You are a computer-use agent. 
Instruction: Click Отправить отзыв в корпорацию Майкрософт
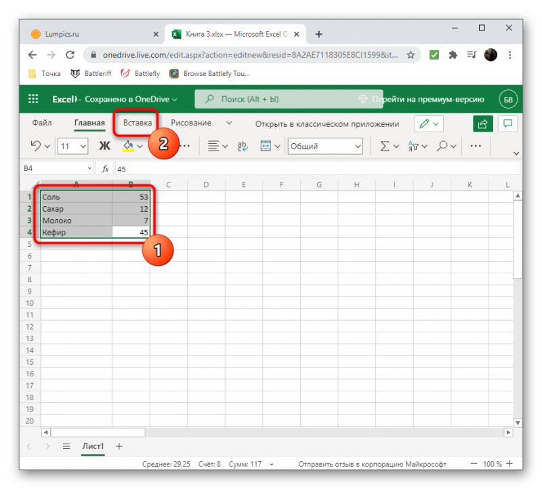[372, 465]
